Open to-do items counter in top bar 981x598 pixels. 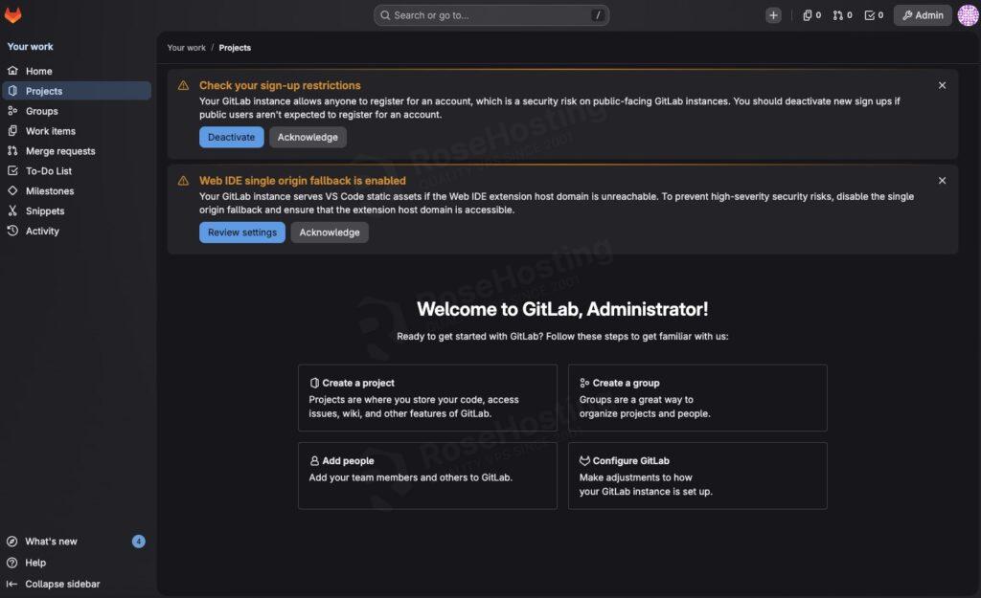pos(874,15)
